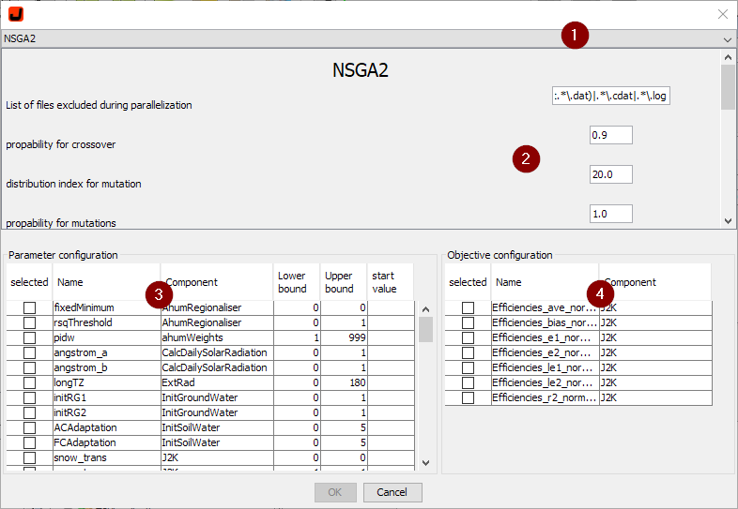Enable the Efficiencies_e2_nor objective checkbox
738x509 pixels.
click(468, 353)
